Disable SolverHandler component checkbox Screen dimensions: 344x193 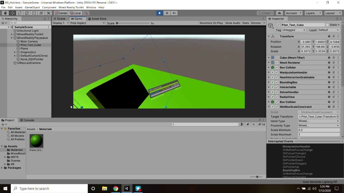point(277,92)
